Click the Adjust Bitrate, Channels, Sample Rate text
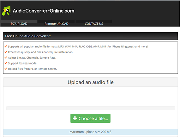 32,58
